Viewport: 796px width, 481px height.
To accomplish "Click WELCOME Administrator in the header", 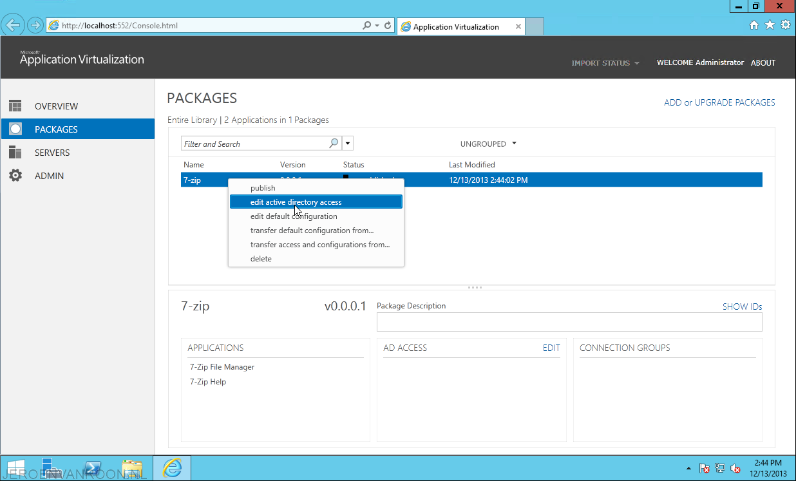I will pos(700,62).
